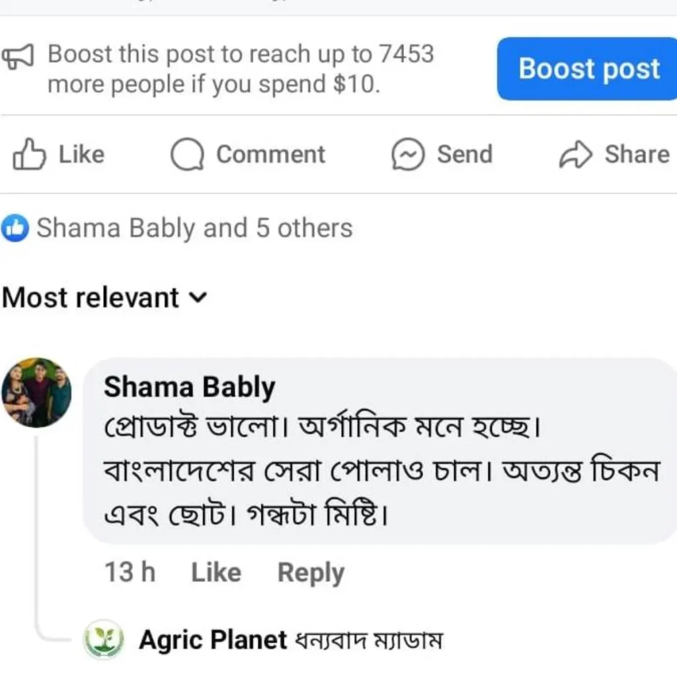This screenshot has height=677, width=677.
Task: Tap the thumbs-up Like icon
Action: (x=30, y=154)
